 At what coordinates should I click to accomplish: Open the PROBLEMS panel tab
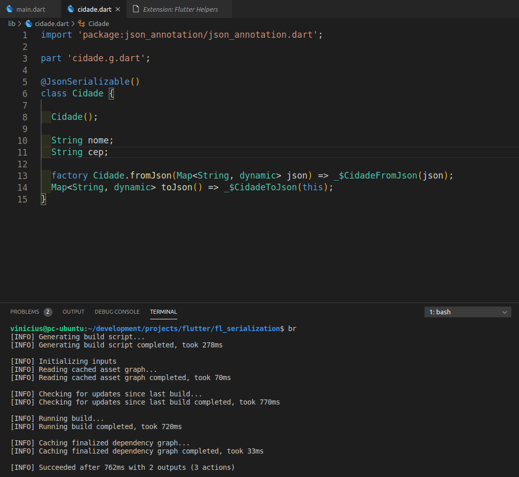point(25,312)
